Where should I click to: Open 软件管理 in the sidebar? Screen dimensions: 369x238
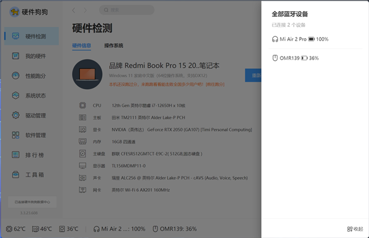(x=32, y=135)
